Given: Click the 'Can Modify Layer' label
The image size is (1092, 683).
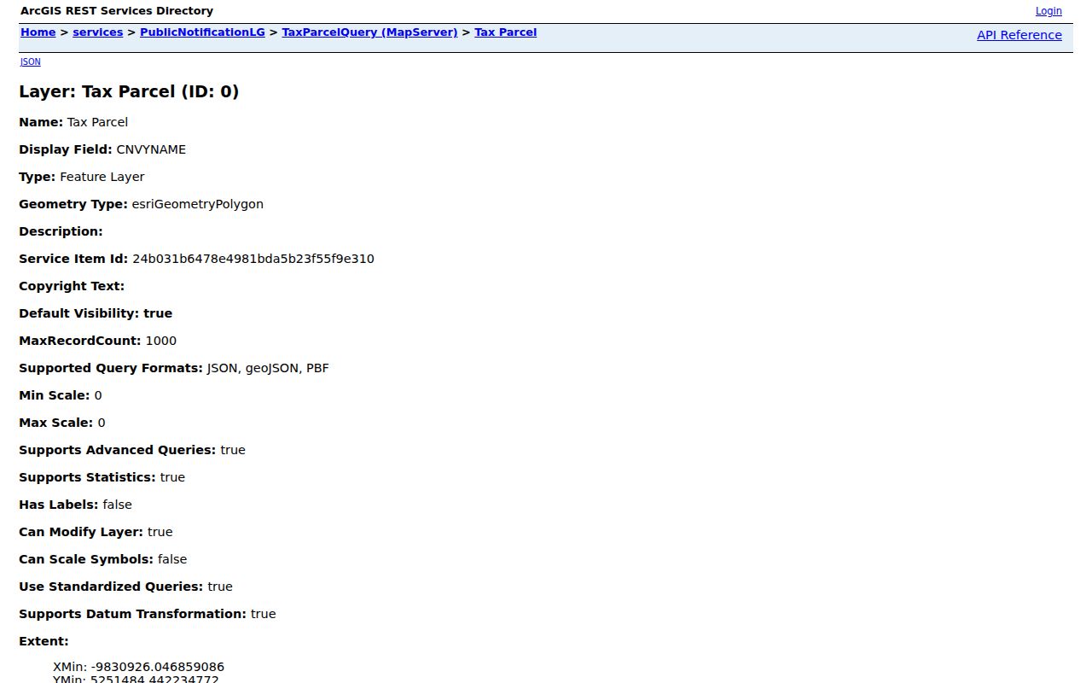Looking at the screenshot, I should (81, 532).
